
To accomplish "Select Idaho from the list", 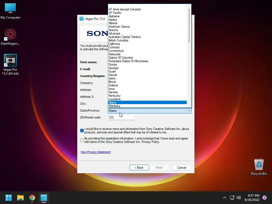I will point(147,78).
